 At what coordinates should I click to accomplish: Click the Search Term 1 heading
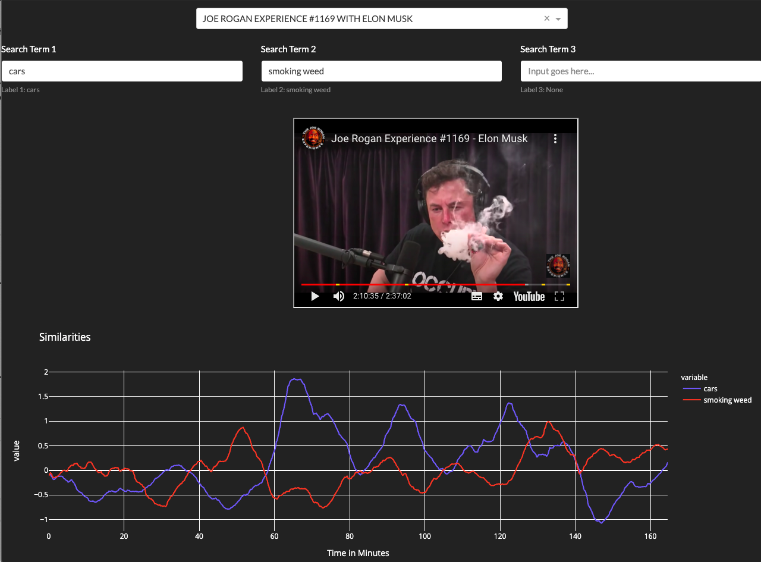pos(29,49)
